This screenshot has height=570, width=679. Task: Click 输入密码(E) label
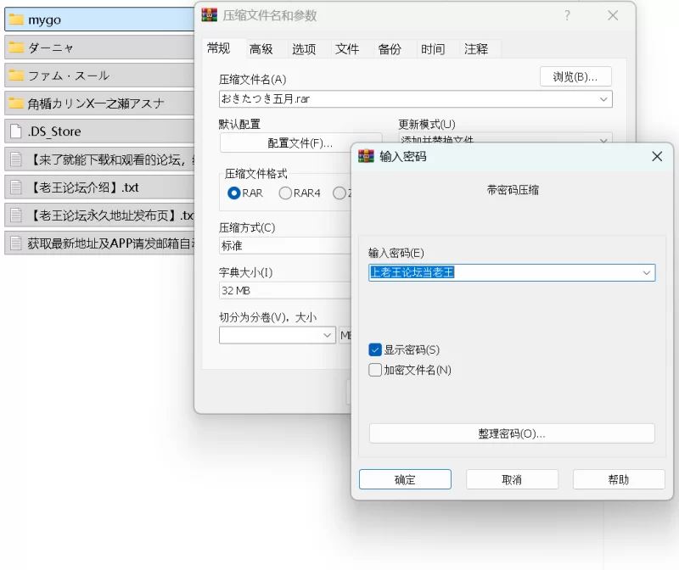(396, 253)
